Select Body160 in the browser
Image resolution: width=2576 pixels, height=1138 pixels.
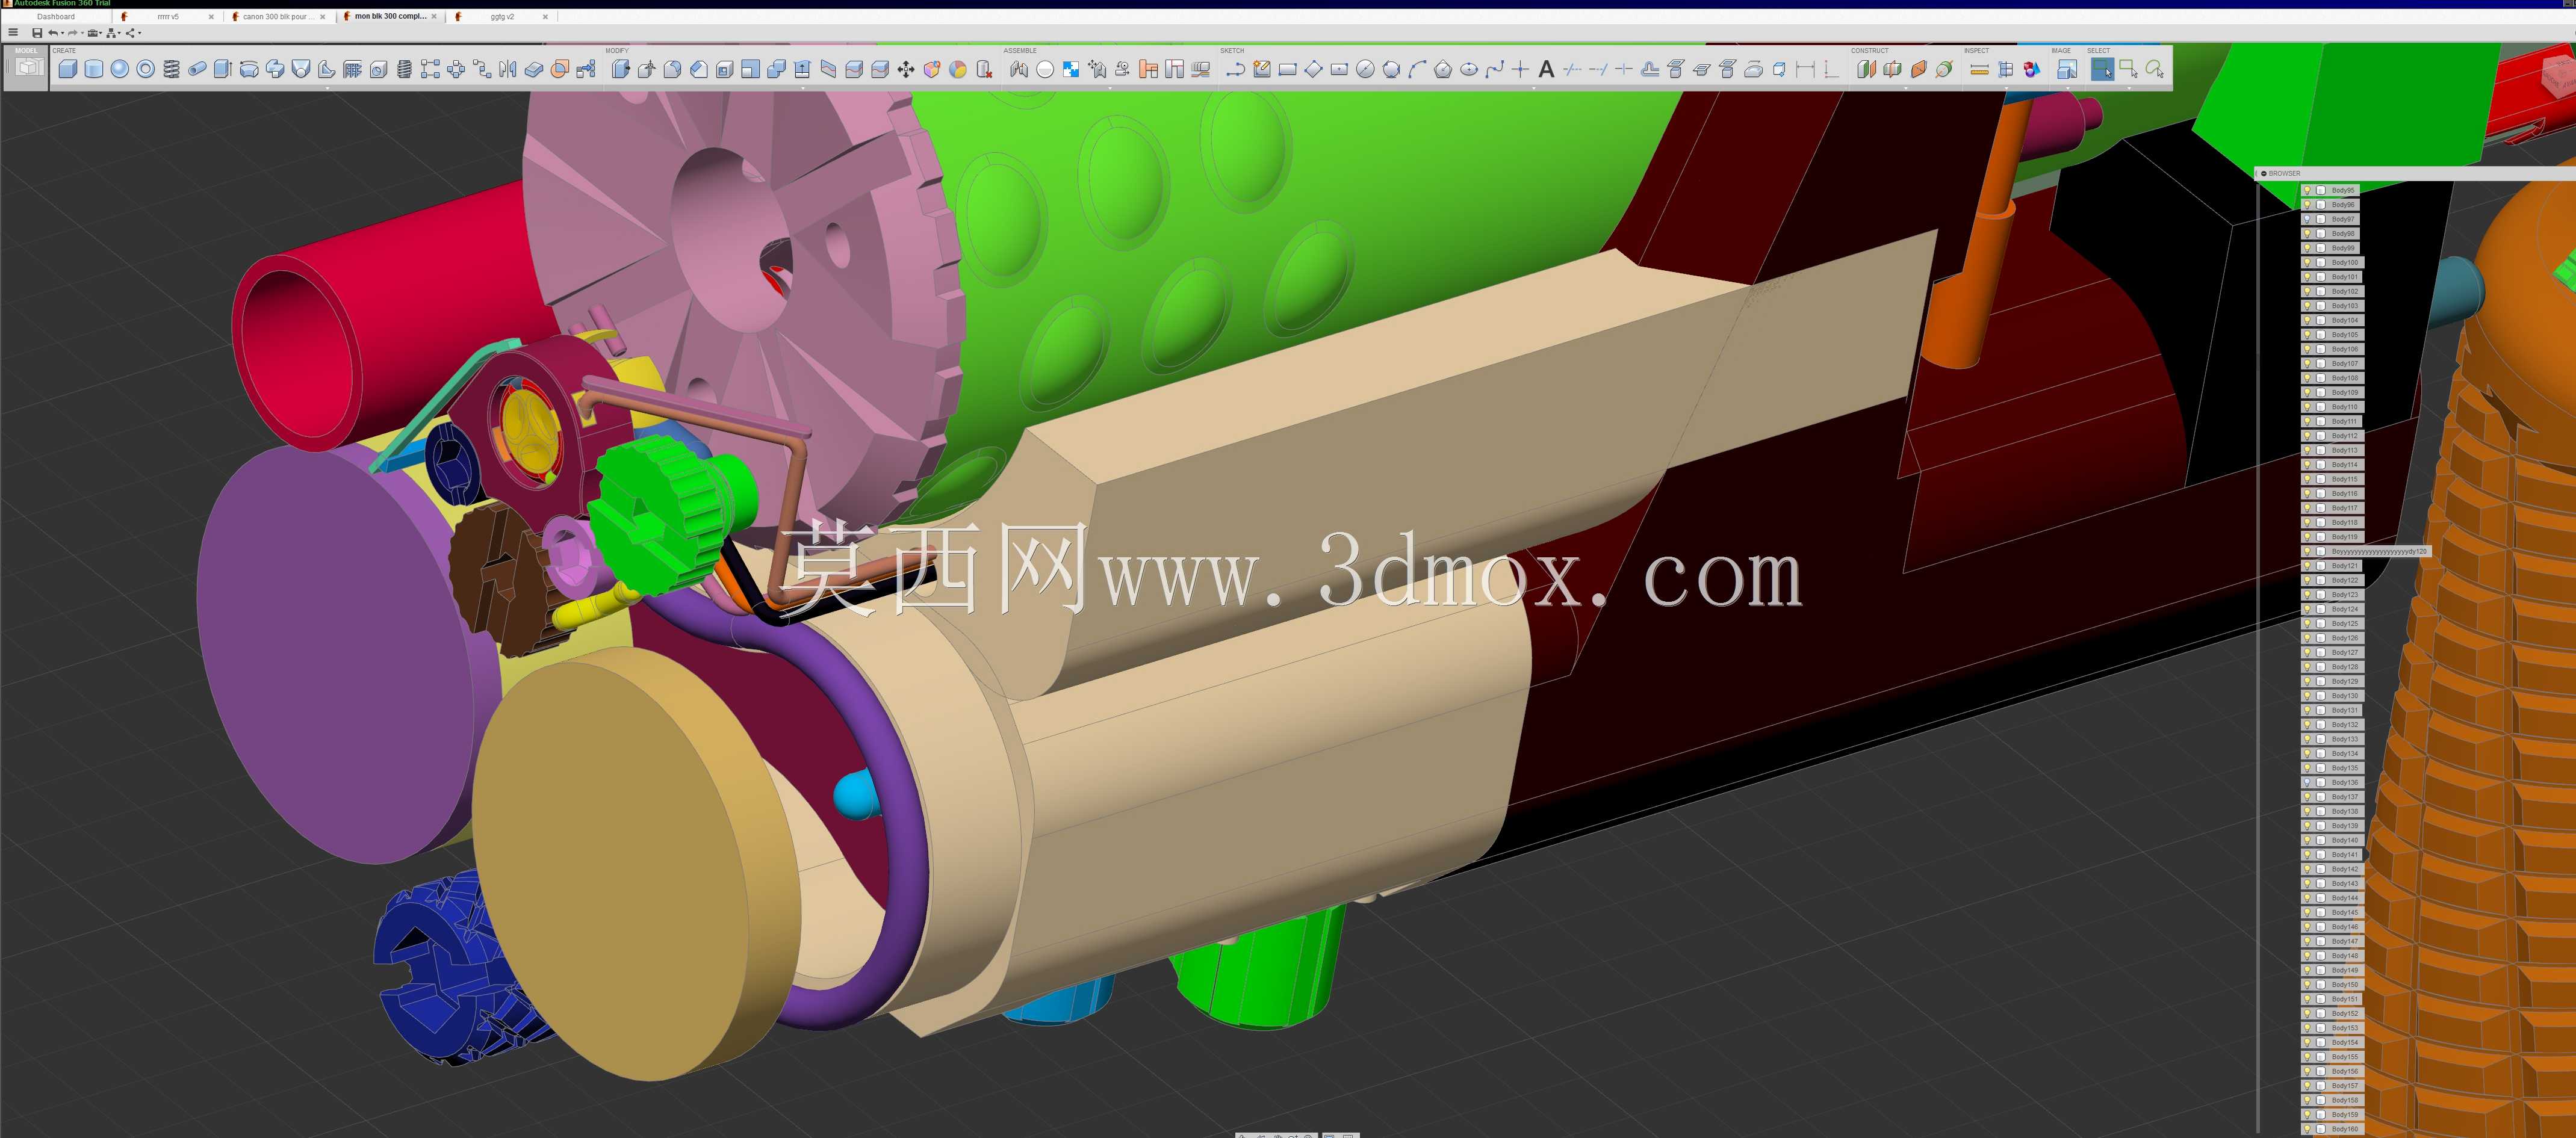point(2332,1129)
